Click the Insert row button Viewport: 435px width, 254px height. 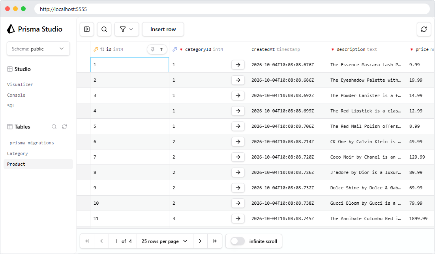[163, 30]
